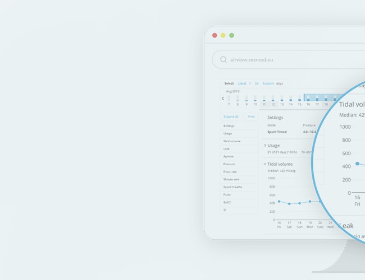Collapse the Tidal volume section chevron
Screen dimensions: 365x280
pos(265,164)
